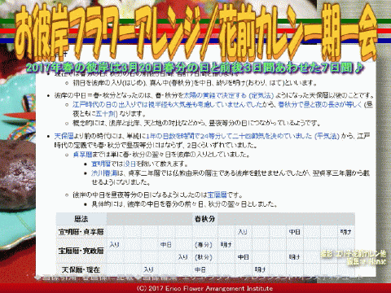Open the 天保暦 link starting the bullet
391x293 pixels.
pyautogui.click(x=64, y=136)
